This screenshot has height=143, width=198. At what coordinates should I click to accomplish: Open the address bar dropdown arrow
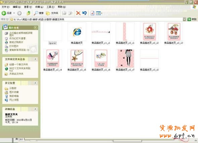[185, 19]
